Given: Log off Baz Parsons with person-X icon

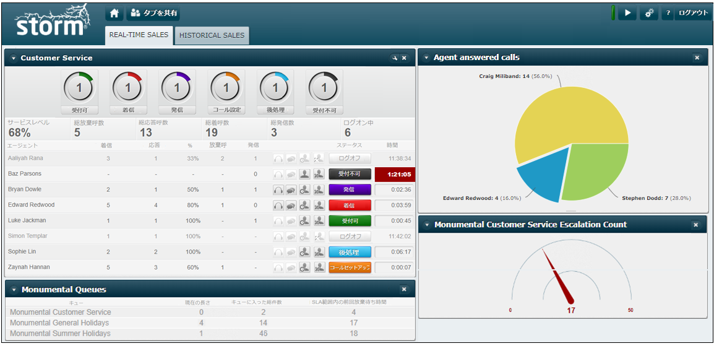Looking at the screenshot, I should 319,174.
